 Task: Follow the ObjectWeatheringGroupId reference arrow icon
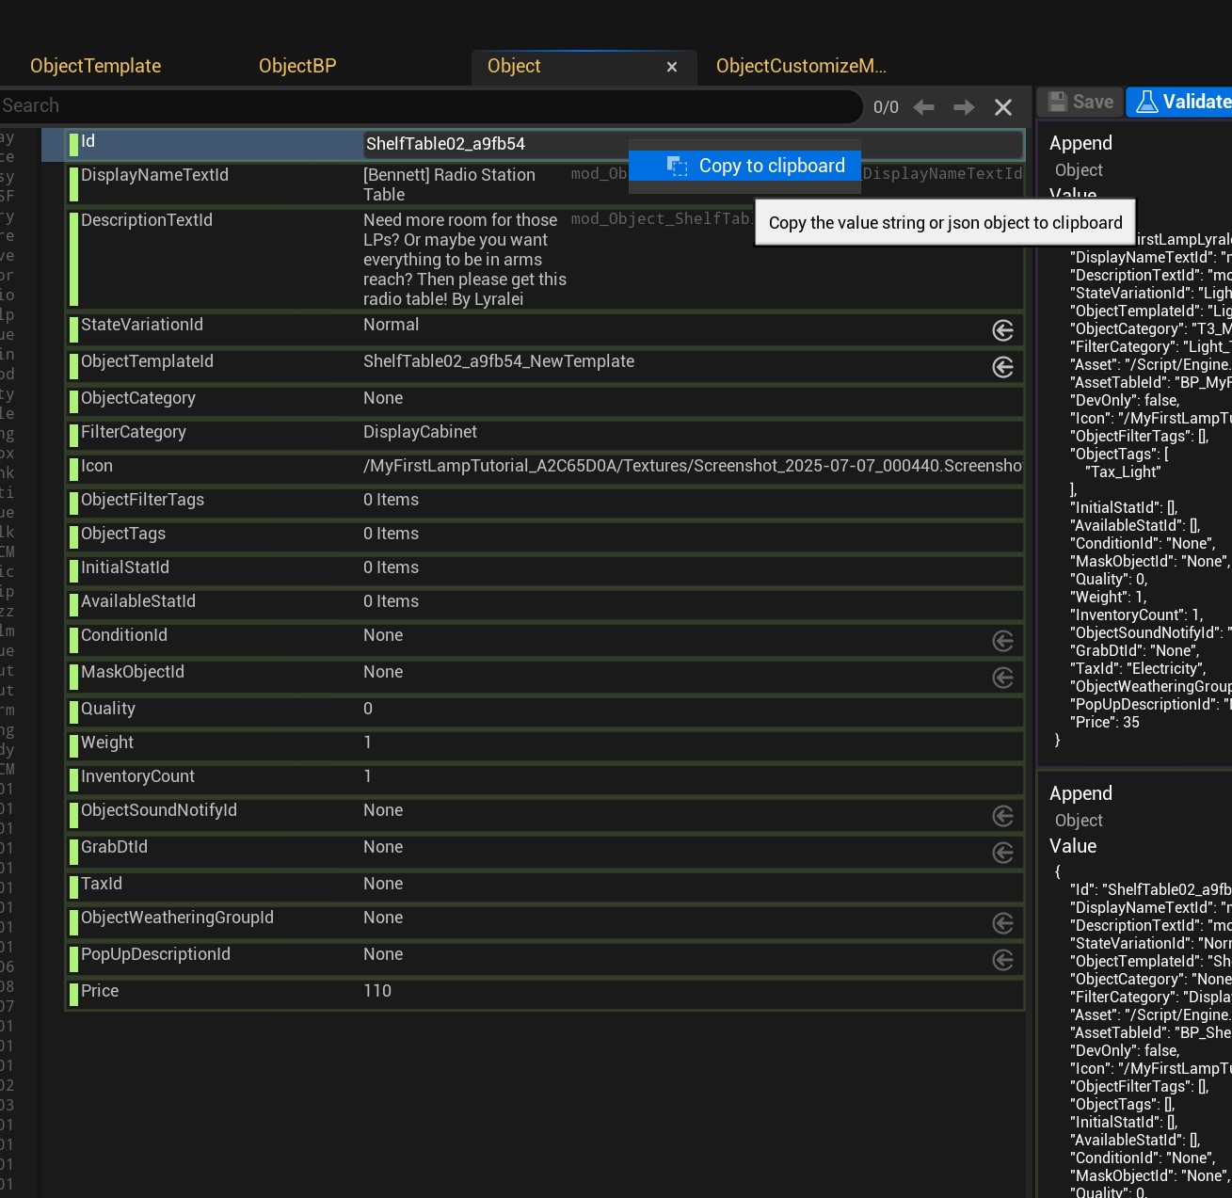[1003, 923]
